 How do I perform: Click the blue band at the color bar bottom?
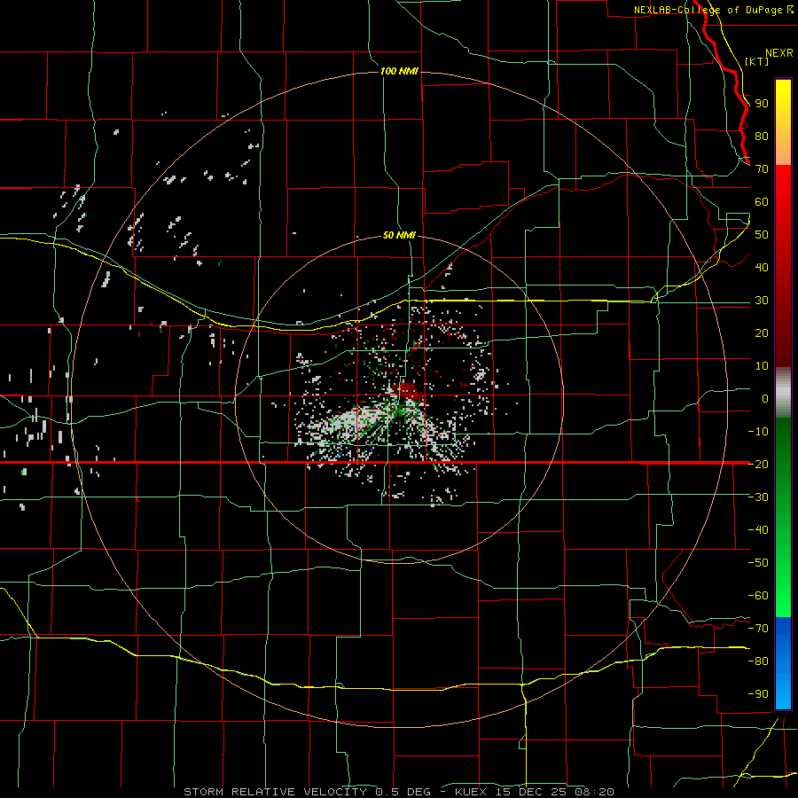point(783,663)
